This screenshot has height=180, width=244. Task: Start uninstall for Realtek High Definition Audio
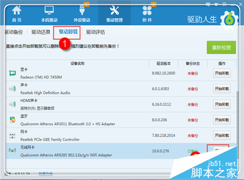pyautogui.click(x=222, y=89)
